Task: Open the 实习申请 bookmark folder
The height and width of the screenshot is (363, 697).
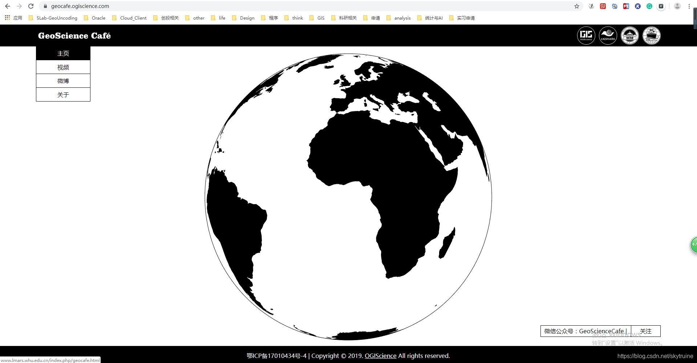Action: [x=462, y=18]
